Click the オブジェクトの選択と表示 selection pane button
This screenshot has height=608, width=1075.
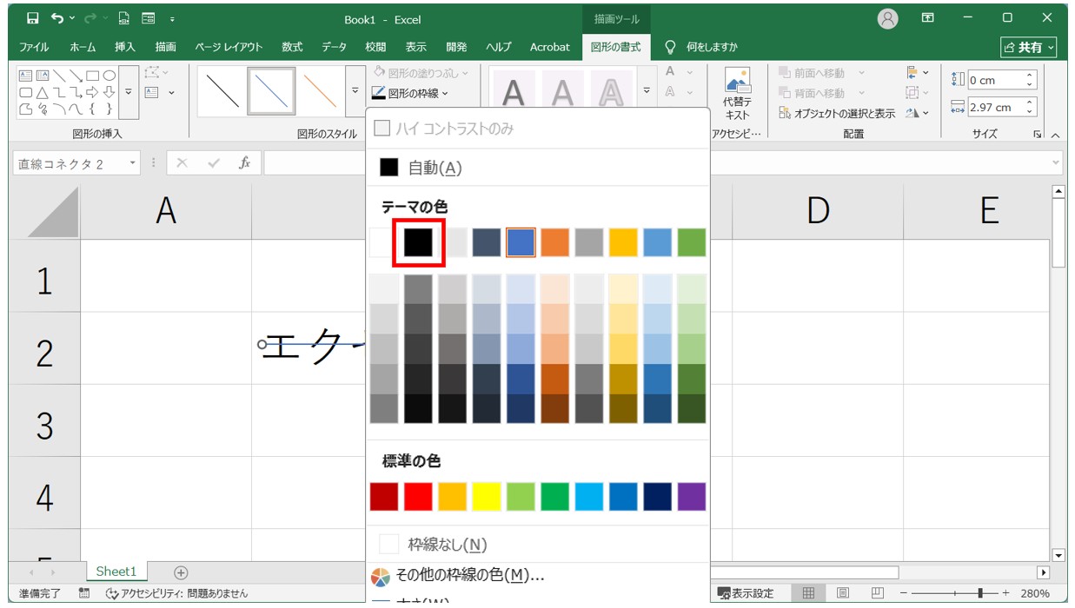837,113
